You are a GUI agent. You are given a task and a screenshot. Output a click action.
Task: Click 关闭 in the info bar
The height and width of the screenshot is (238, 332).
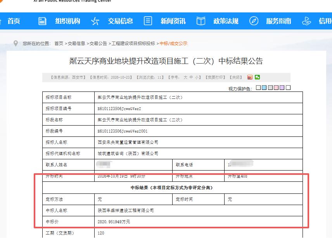click(236, 78)
